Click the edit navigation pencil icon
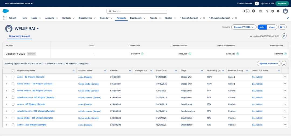Image resolution: width=291 pixels, height=136 pixels. click(x=288, y=18)
